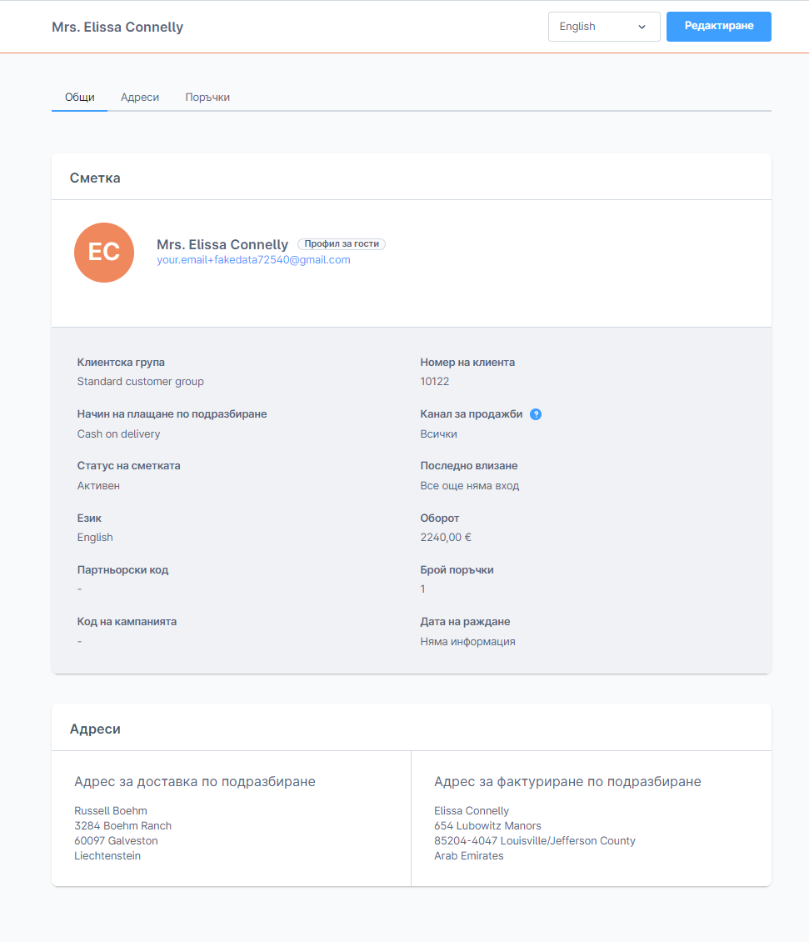This screenshot has width=809, height=942.
Task: Click the Сметка card heading
Action: point(95,178)
